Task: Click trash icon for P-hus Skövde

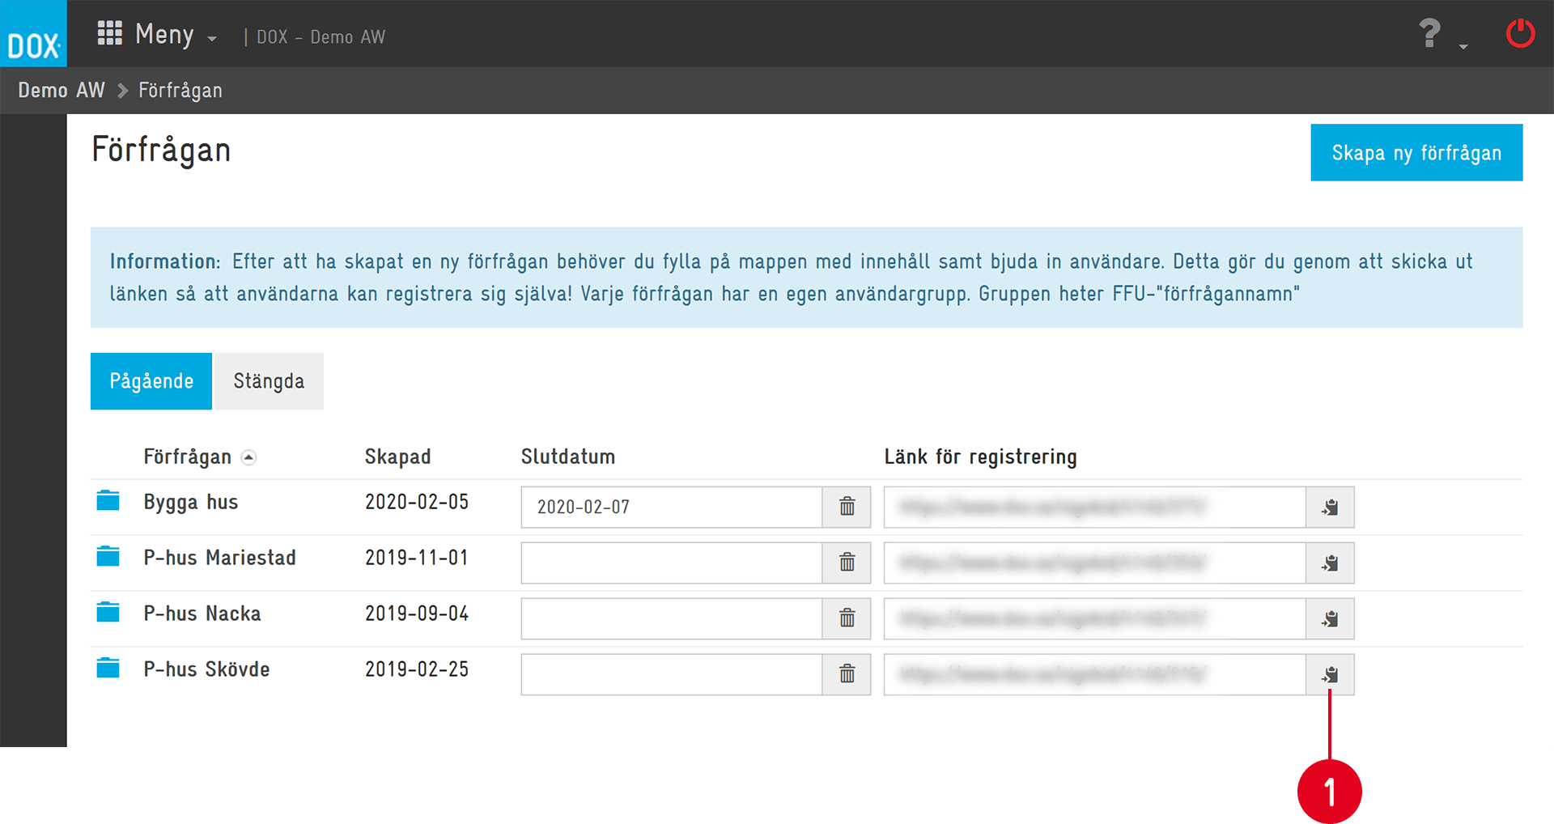Action: click(847, 674)
